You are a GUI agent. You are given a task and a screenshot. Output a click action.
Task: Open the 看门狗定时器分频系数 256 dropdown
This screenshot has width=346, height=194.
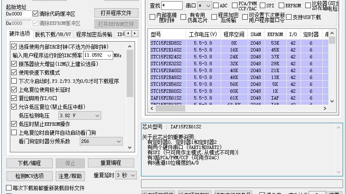tap(101, 141)
